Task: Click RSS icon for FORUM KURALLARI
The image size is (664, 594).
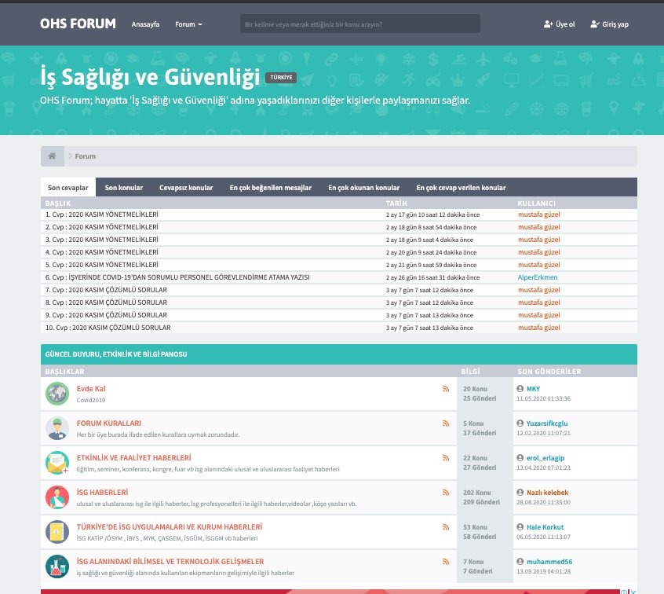Action: pos(446,423)
